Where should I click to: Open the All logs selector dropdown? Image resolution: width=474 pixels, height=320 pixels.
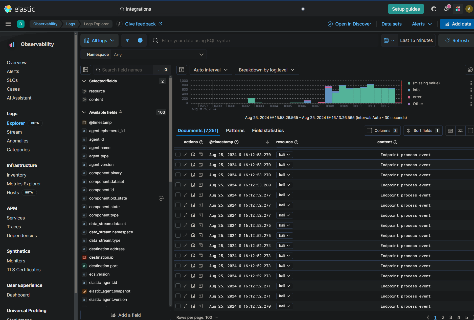99,40
